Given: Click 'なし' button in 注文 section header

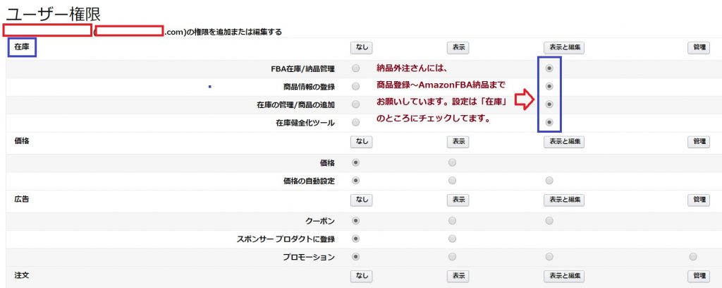Looking at the screenshot, I should click(362, 276).
